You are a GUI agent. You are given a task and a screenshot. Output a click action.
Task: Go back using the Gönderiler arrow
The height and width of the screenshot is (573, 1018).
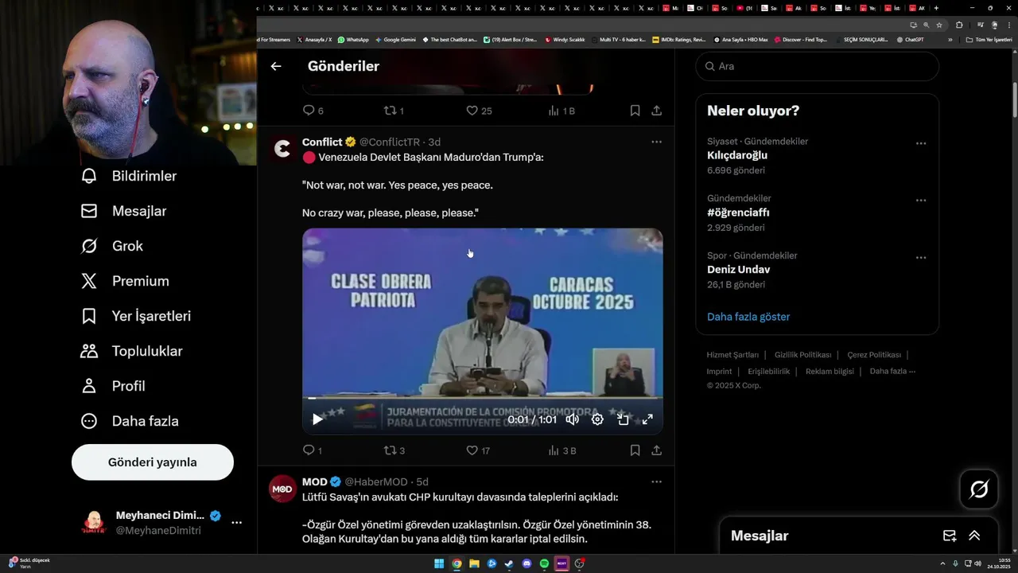276,66
